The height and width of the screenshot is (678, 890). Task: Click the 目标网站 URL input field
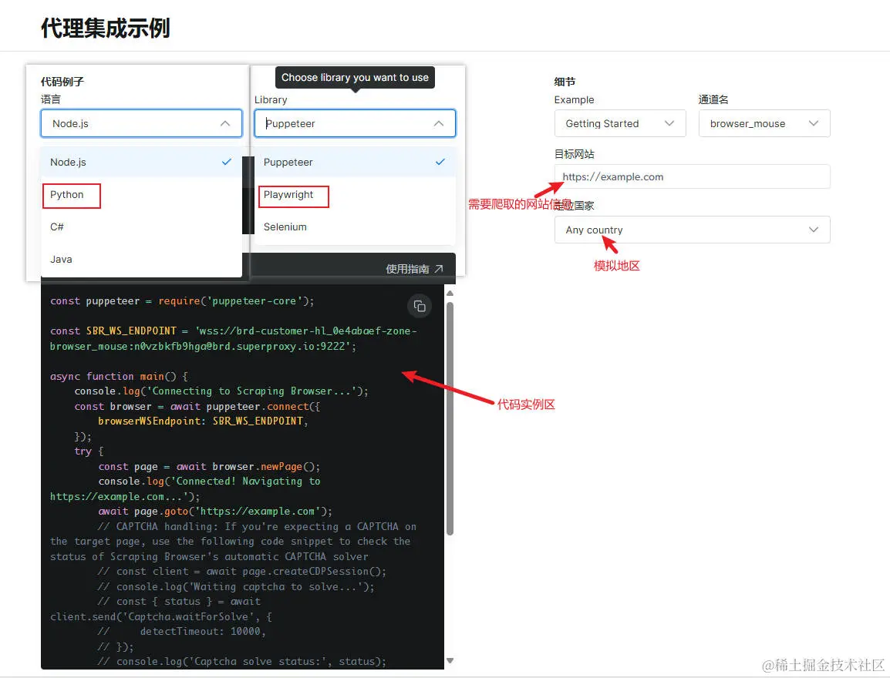[x=692, y=176]
